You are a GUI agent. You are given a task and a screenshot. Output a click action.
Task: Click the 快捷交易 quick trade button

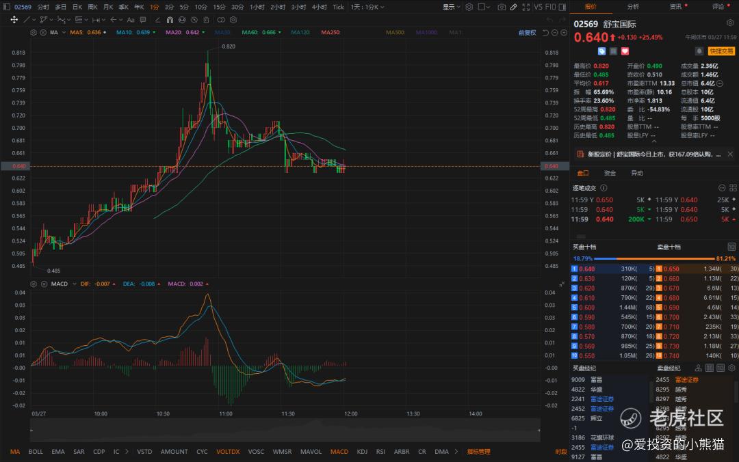point(721,51)
